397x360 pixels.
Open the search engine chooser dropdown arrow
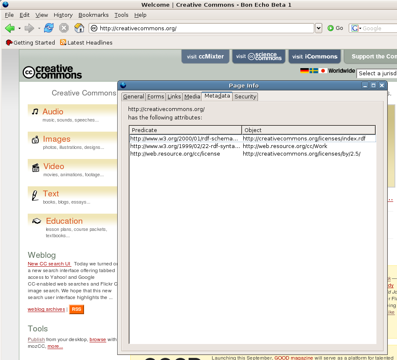coord(360,29)
